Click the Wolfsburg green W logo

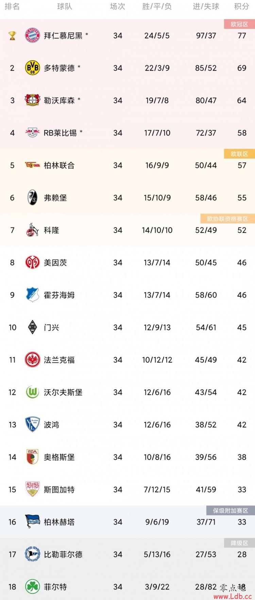point(33,392)
